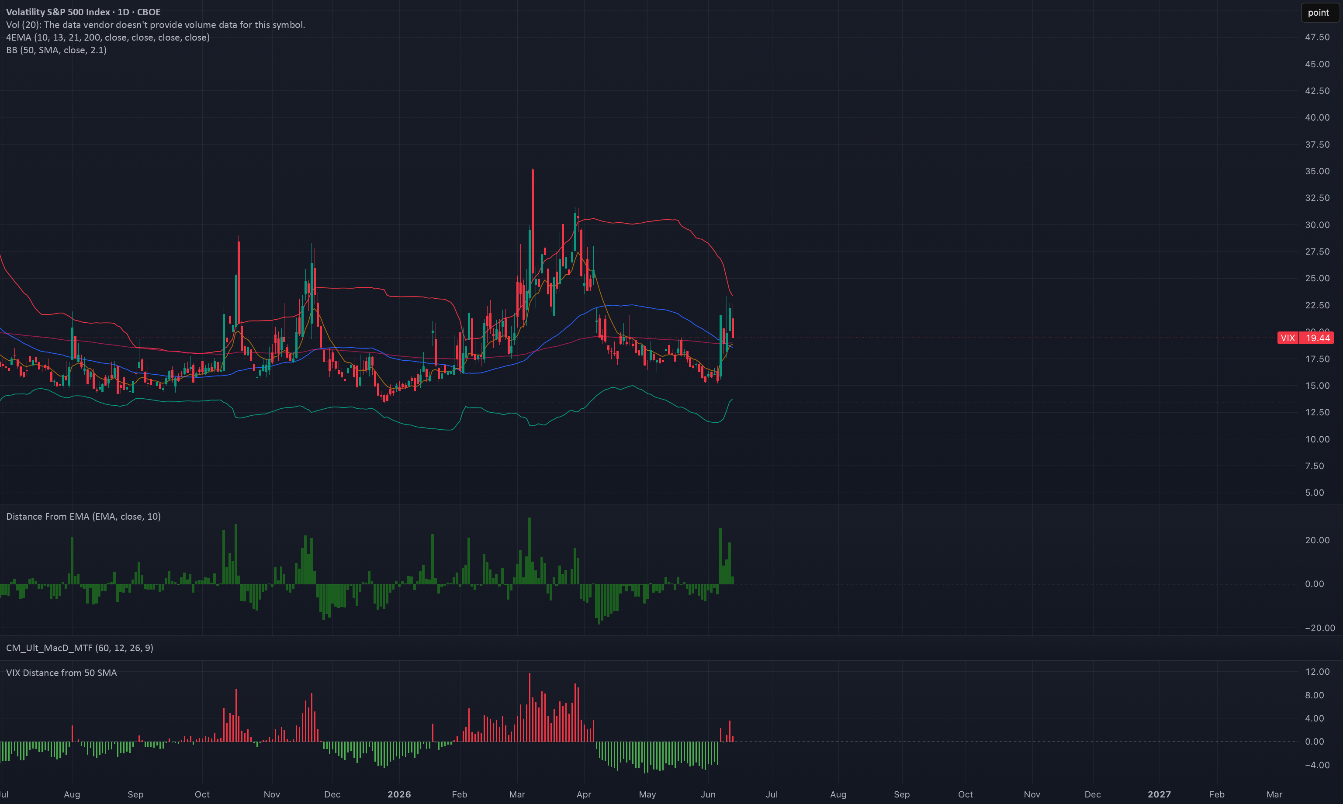Click the Volatility S&P 500 Index title
This screenshot has width=1343, height=804.
(83, 12)
